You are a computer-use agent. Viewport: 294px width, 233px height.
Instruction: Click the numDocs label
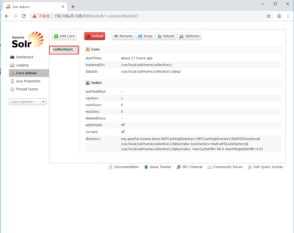point(94,105)
